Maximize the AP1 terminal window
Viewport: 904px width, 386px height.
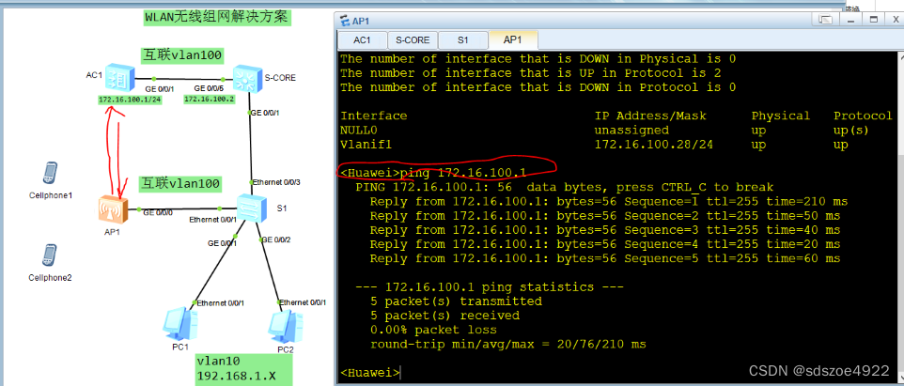[873, 19]
